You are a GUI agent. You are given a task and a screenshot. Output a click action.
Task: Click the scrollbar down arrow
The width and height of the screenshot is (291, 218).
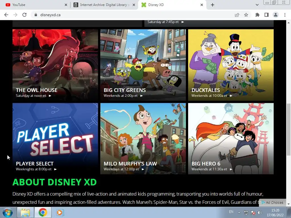288,204
